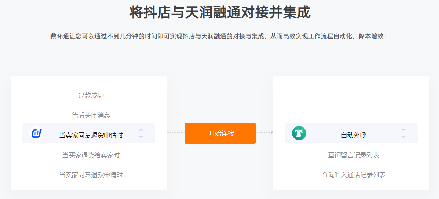Choose the 售后关闭消息 trigger
This screenshot has width=439, height=199.
tap(91, 115)
